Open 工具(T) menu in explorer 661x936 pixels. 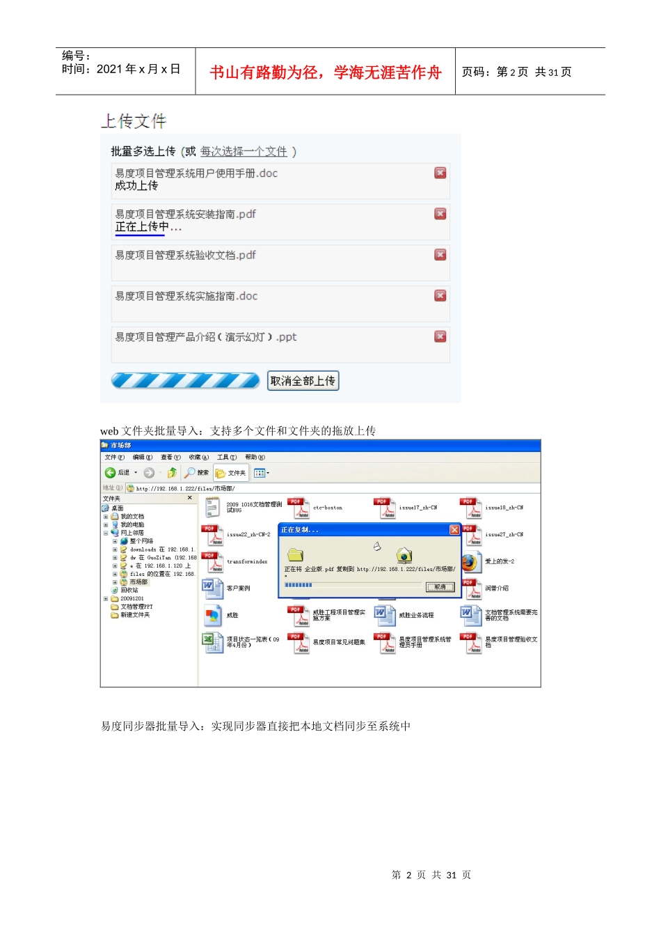[x=227, y=458]
